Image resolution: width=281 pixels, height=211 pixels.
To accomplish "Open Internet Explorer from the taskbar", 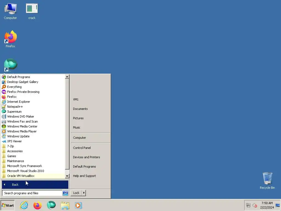I will coord(24,205).
